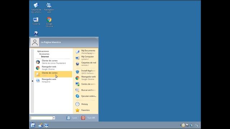This screenshot has width=230, height=129.
Task: Open Navegador web desktop icon
Action: (49, 8)
